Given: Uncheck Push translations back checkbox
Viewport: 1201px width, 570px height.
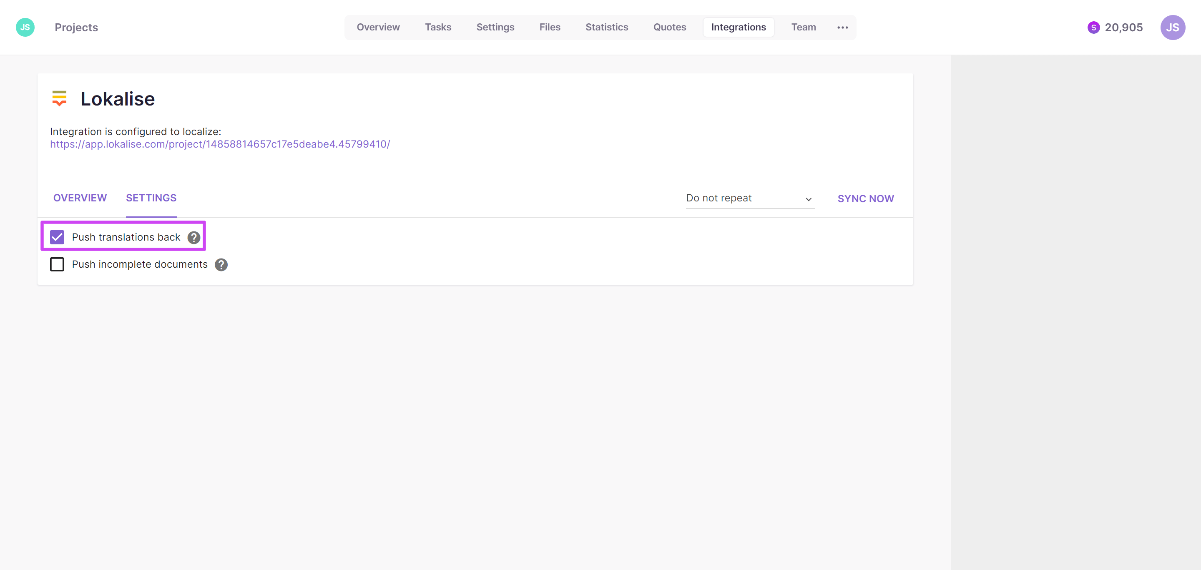Looking at the screenshot, I should (57, 237).
